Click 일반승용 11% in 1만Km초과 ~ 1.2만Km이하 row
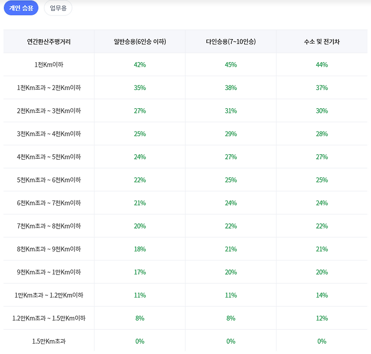 pos(139,295)
